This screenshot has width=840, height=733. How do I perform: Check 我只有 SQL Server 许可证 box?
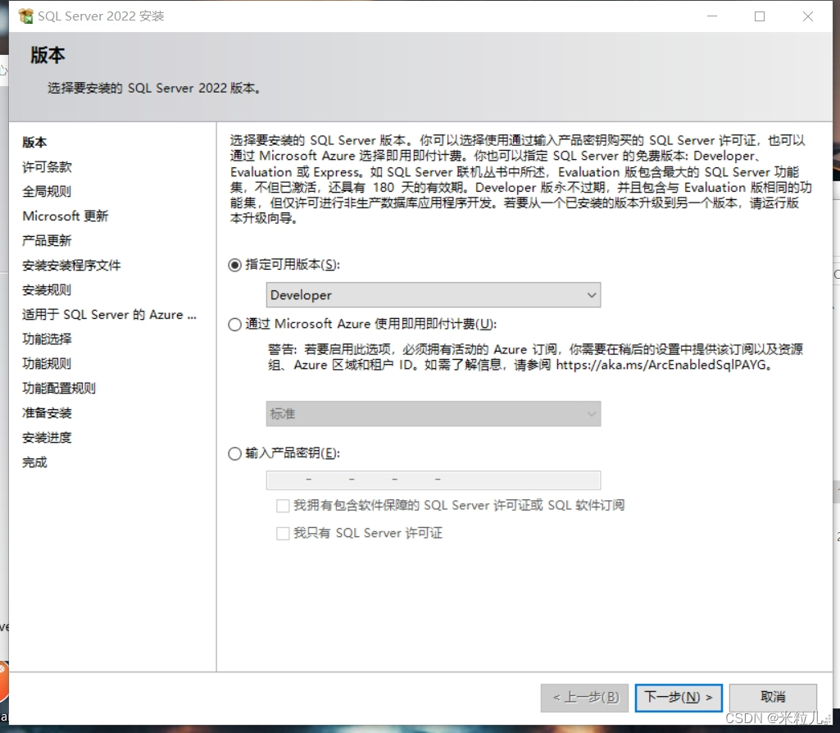[283, 533]
